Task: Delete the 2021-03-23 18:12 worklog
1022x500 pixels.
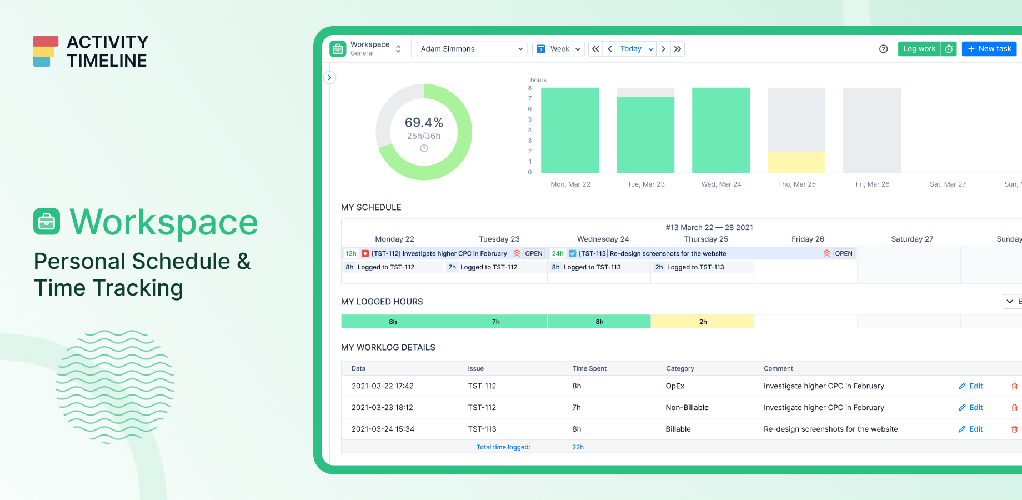Action: [x=1014, y=408]
